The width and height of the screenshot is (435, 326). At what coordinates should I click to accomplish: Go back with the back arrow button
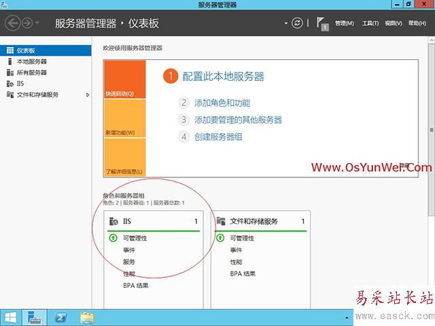[13, 23]
